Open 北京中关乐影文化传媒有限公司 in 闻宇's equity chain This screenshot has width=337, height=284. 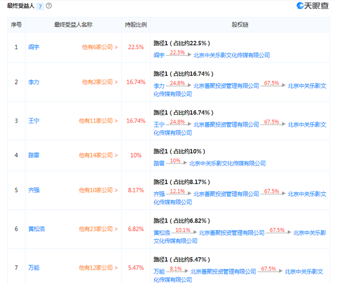tap(231, 55)
